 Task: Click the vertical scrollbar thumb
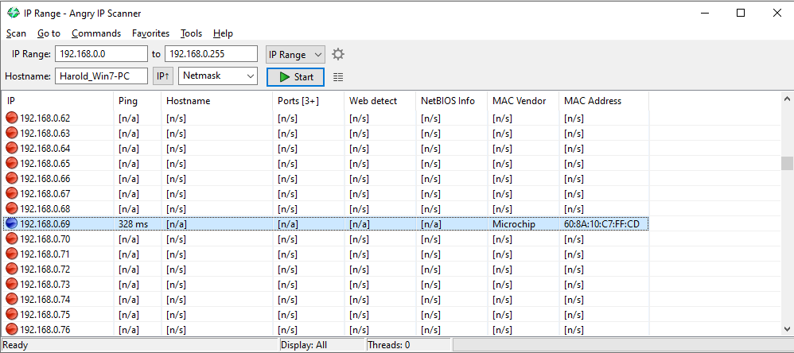pos(787,163)
